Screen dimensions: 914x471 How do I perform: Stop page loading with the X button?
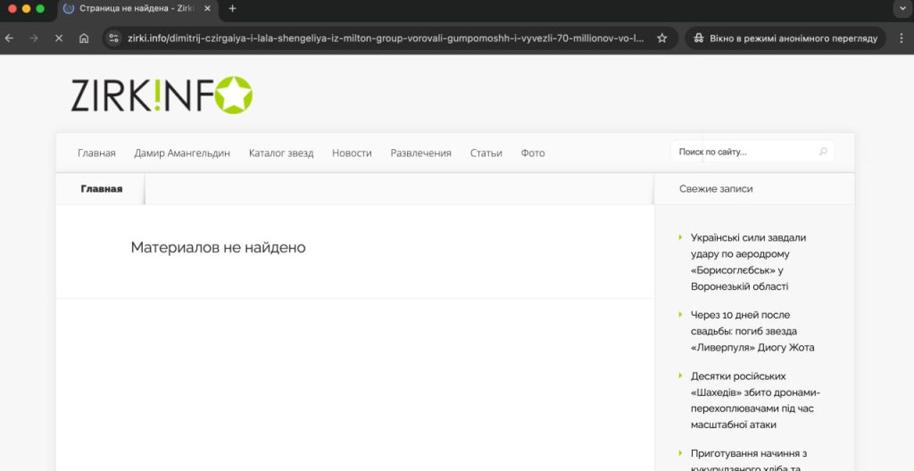pyautogui.click(x=59, y=38)
